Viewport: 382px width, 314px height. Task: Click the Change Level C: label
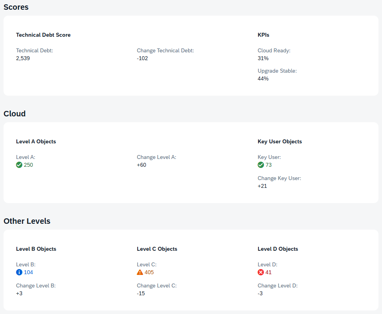pyautogui.click(x=157, y=286)
